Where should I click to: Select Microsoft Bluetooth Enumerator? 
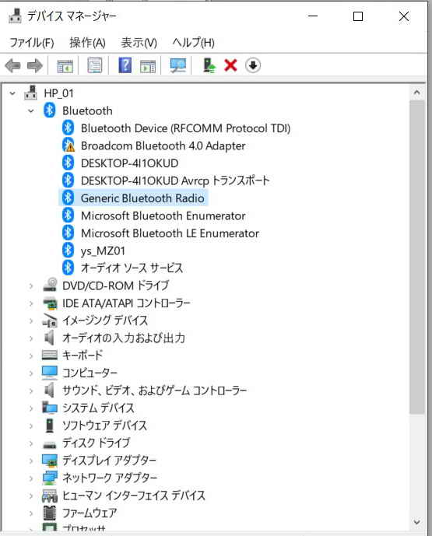coord(163,215)
